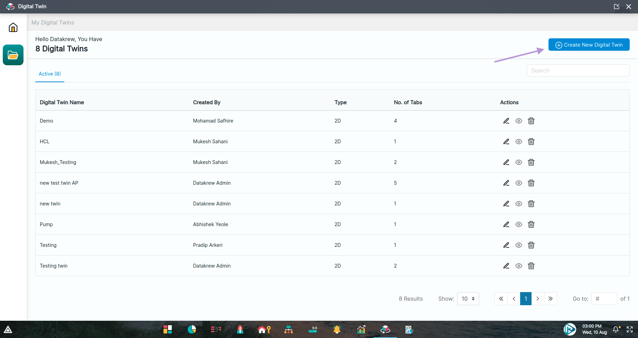Image resolution: width=638 pixels, height=338 pixels.
Task: Click Create New Digital Twin button
Action: (x=589, y=45)
